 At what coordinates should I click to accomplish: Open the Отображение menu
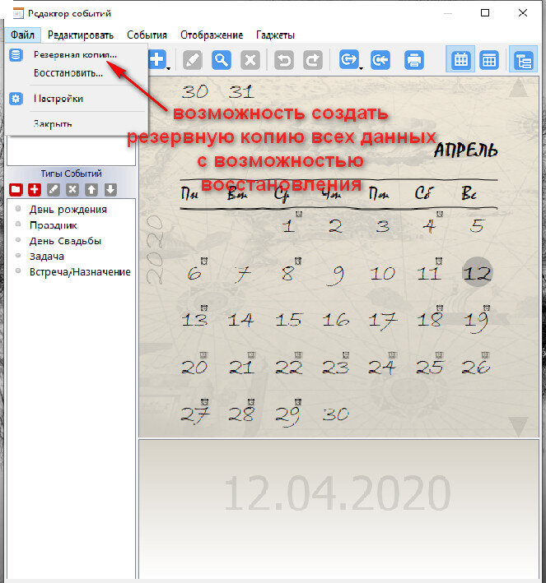(212, 35)
